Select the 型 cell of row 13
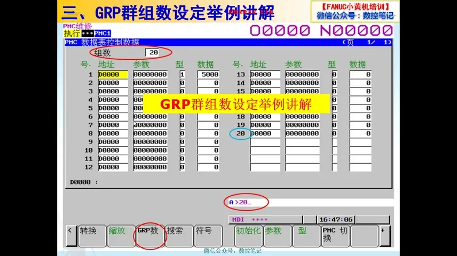457x256 pixels. click(334, 74)
